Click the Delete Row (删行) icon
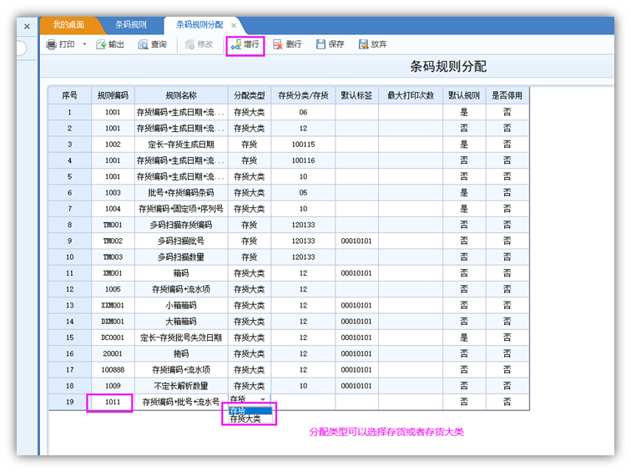 (278, 45)
